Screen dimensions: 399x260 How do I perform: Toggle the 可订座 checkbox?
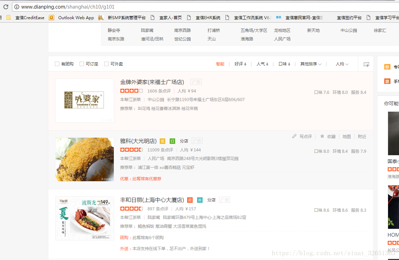(x=82, y=64)
